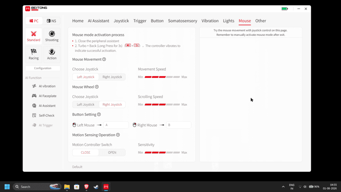Open AI Faceplate function
Image resolution: width=341 pixels, height=192 pixels.
point(44,96)
